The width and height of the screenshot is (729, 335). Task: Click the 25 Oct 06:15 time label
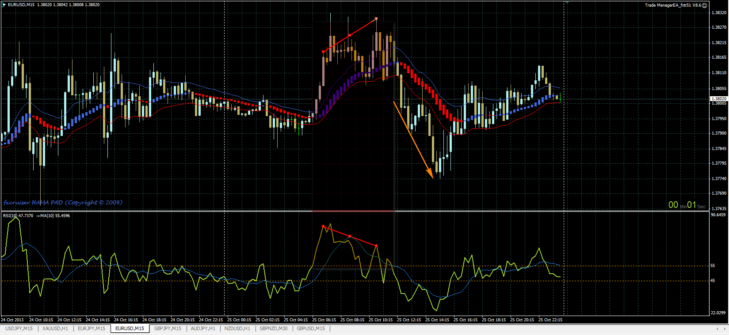(324, 320)
